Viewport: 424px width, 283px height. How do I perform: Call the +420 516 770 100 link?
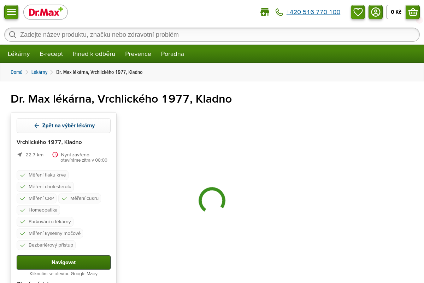click(x=313, y=12)
